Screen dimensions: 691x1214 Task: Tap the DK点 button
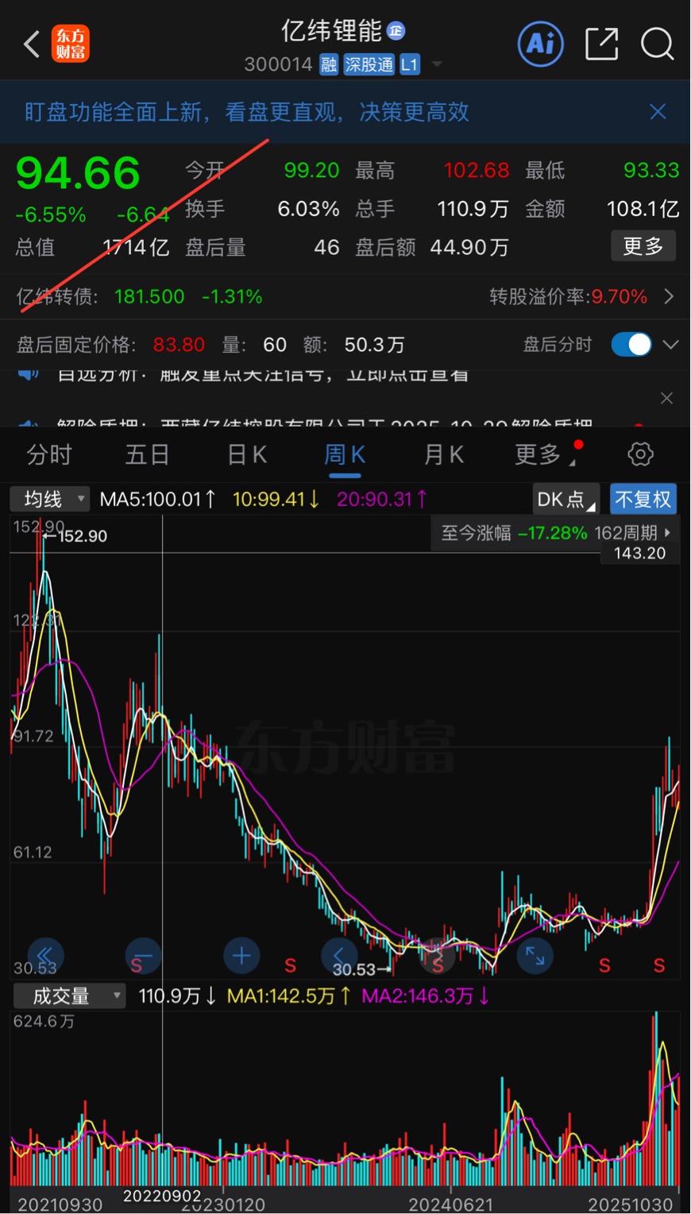click(566, 499)
